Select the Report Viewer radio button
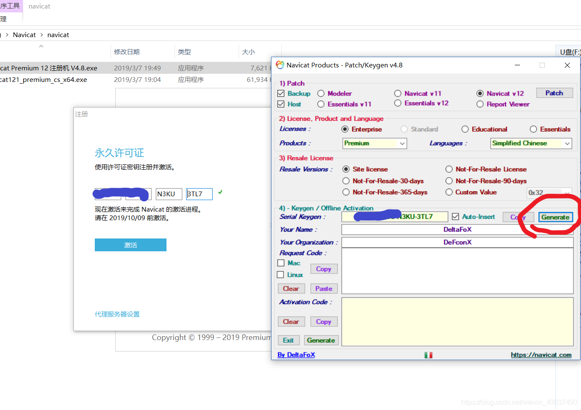 pyautogui.click(x=480, y=104)
